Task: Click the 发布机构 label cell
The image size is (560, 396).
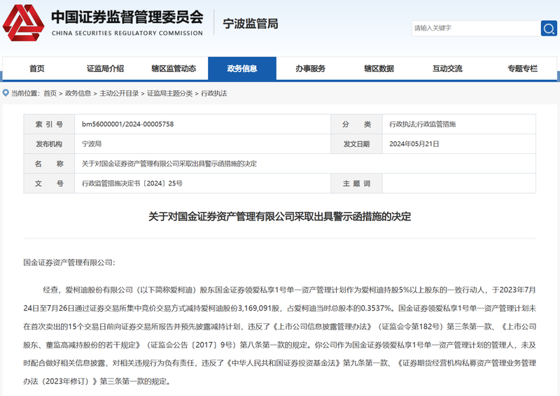Action: click(x=49, y=144)
